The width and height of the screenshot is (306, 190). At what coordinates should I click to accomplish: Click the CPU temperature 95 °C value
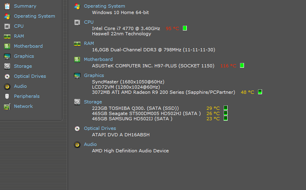pyautogui.click(x=172, y=28)
